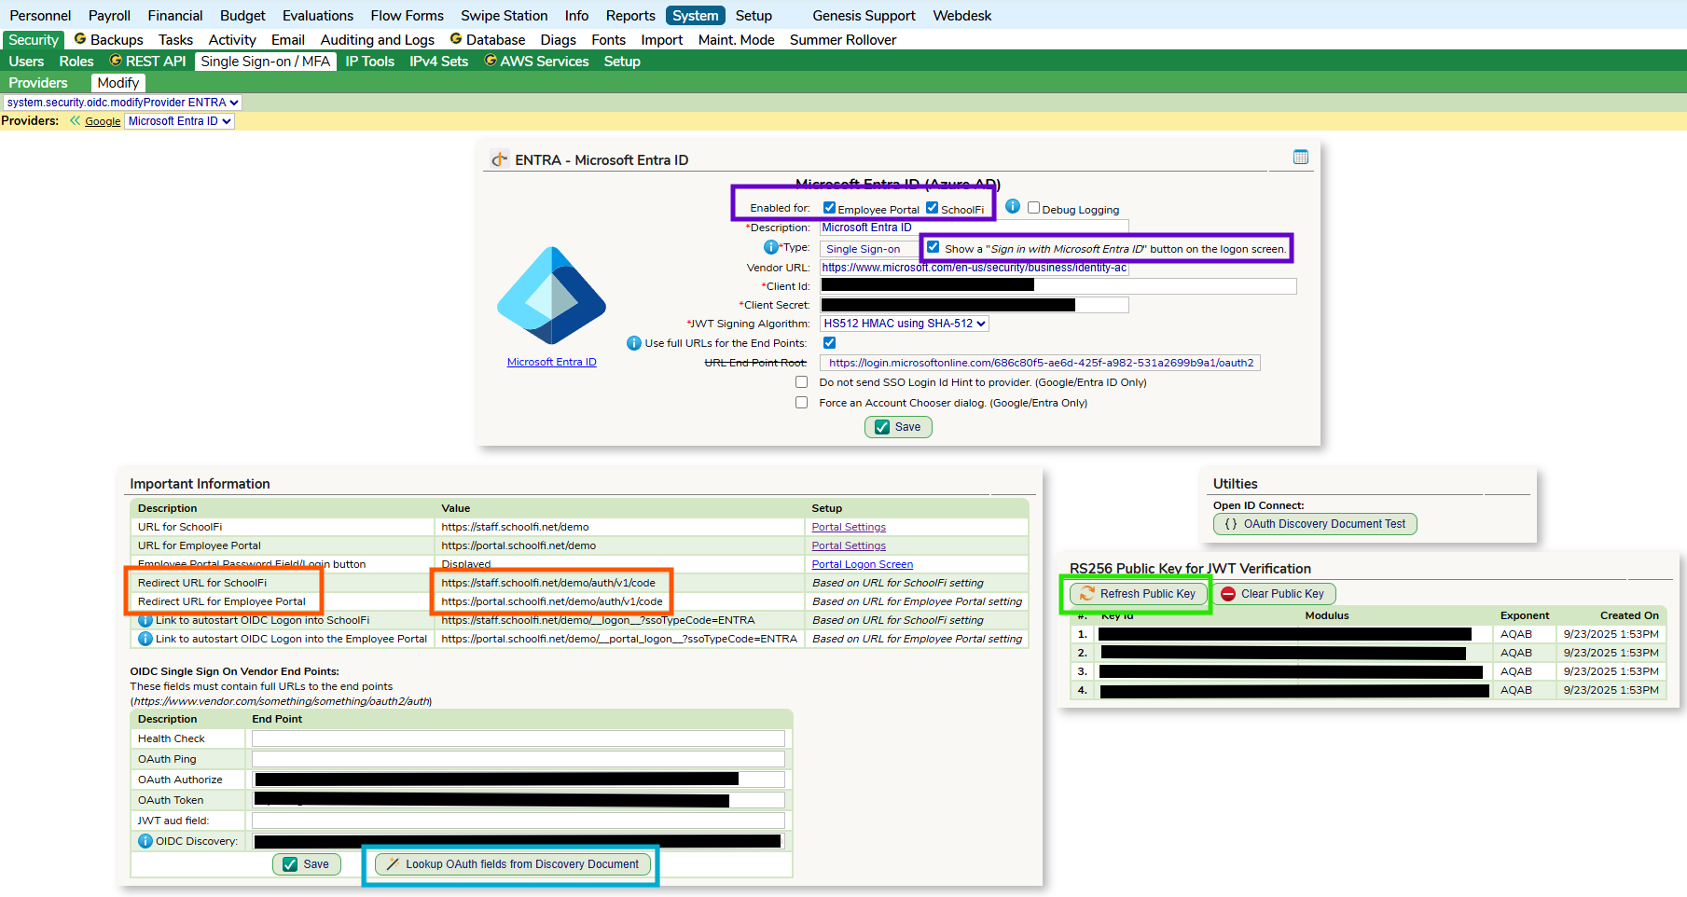Open the Backups tab

pos(108,40)
